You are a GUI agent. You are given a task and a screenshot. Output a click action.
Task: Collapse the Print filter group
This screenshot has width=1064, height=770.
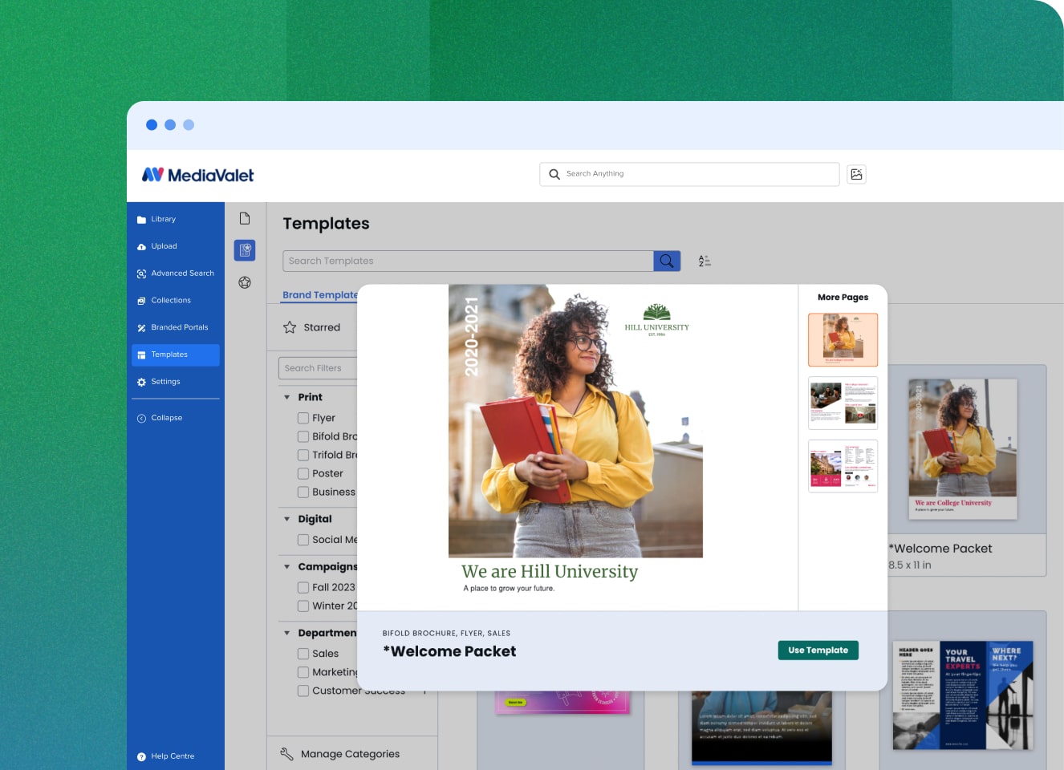(x=287, y=397)
